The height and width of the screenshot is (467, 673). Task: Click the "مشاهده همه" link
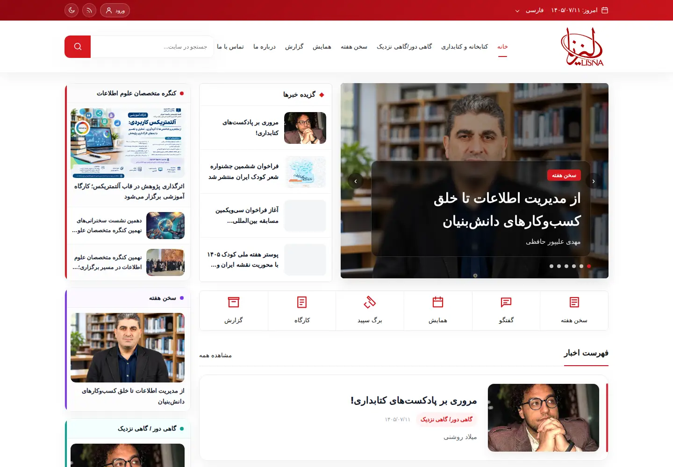(x=215, y=355)
